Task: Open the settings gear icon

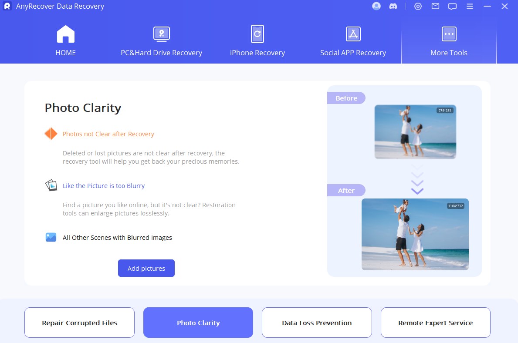Action: (x=418, y=6)
